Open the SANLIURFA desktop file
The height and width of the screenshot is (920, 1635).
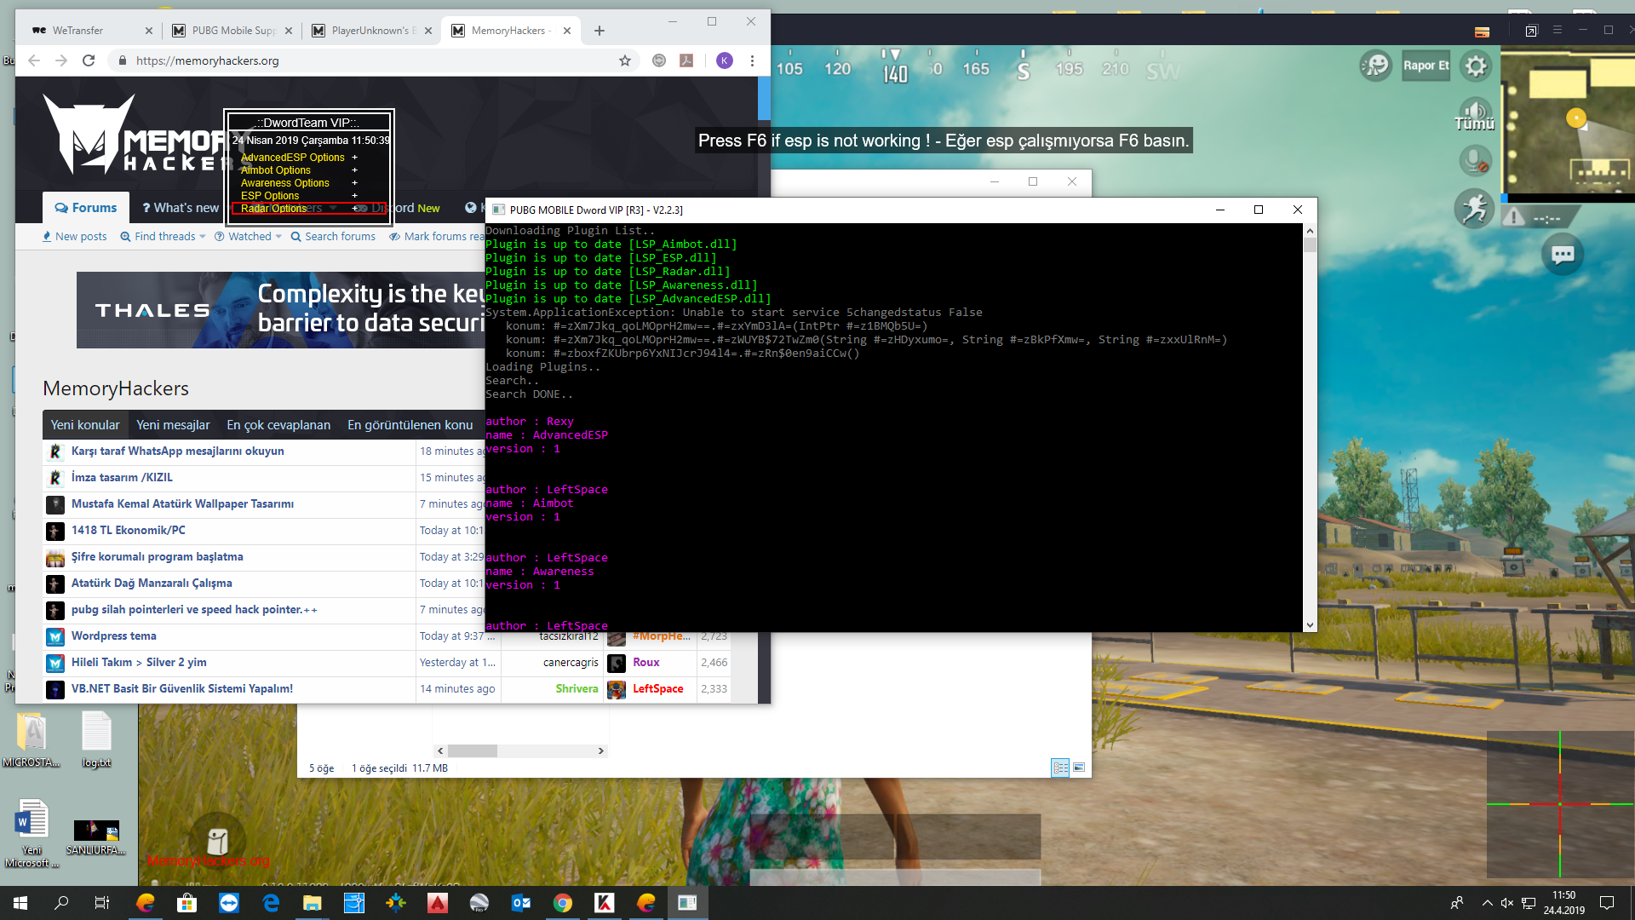click(96, 837)
